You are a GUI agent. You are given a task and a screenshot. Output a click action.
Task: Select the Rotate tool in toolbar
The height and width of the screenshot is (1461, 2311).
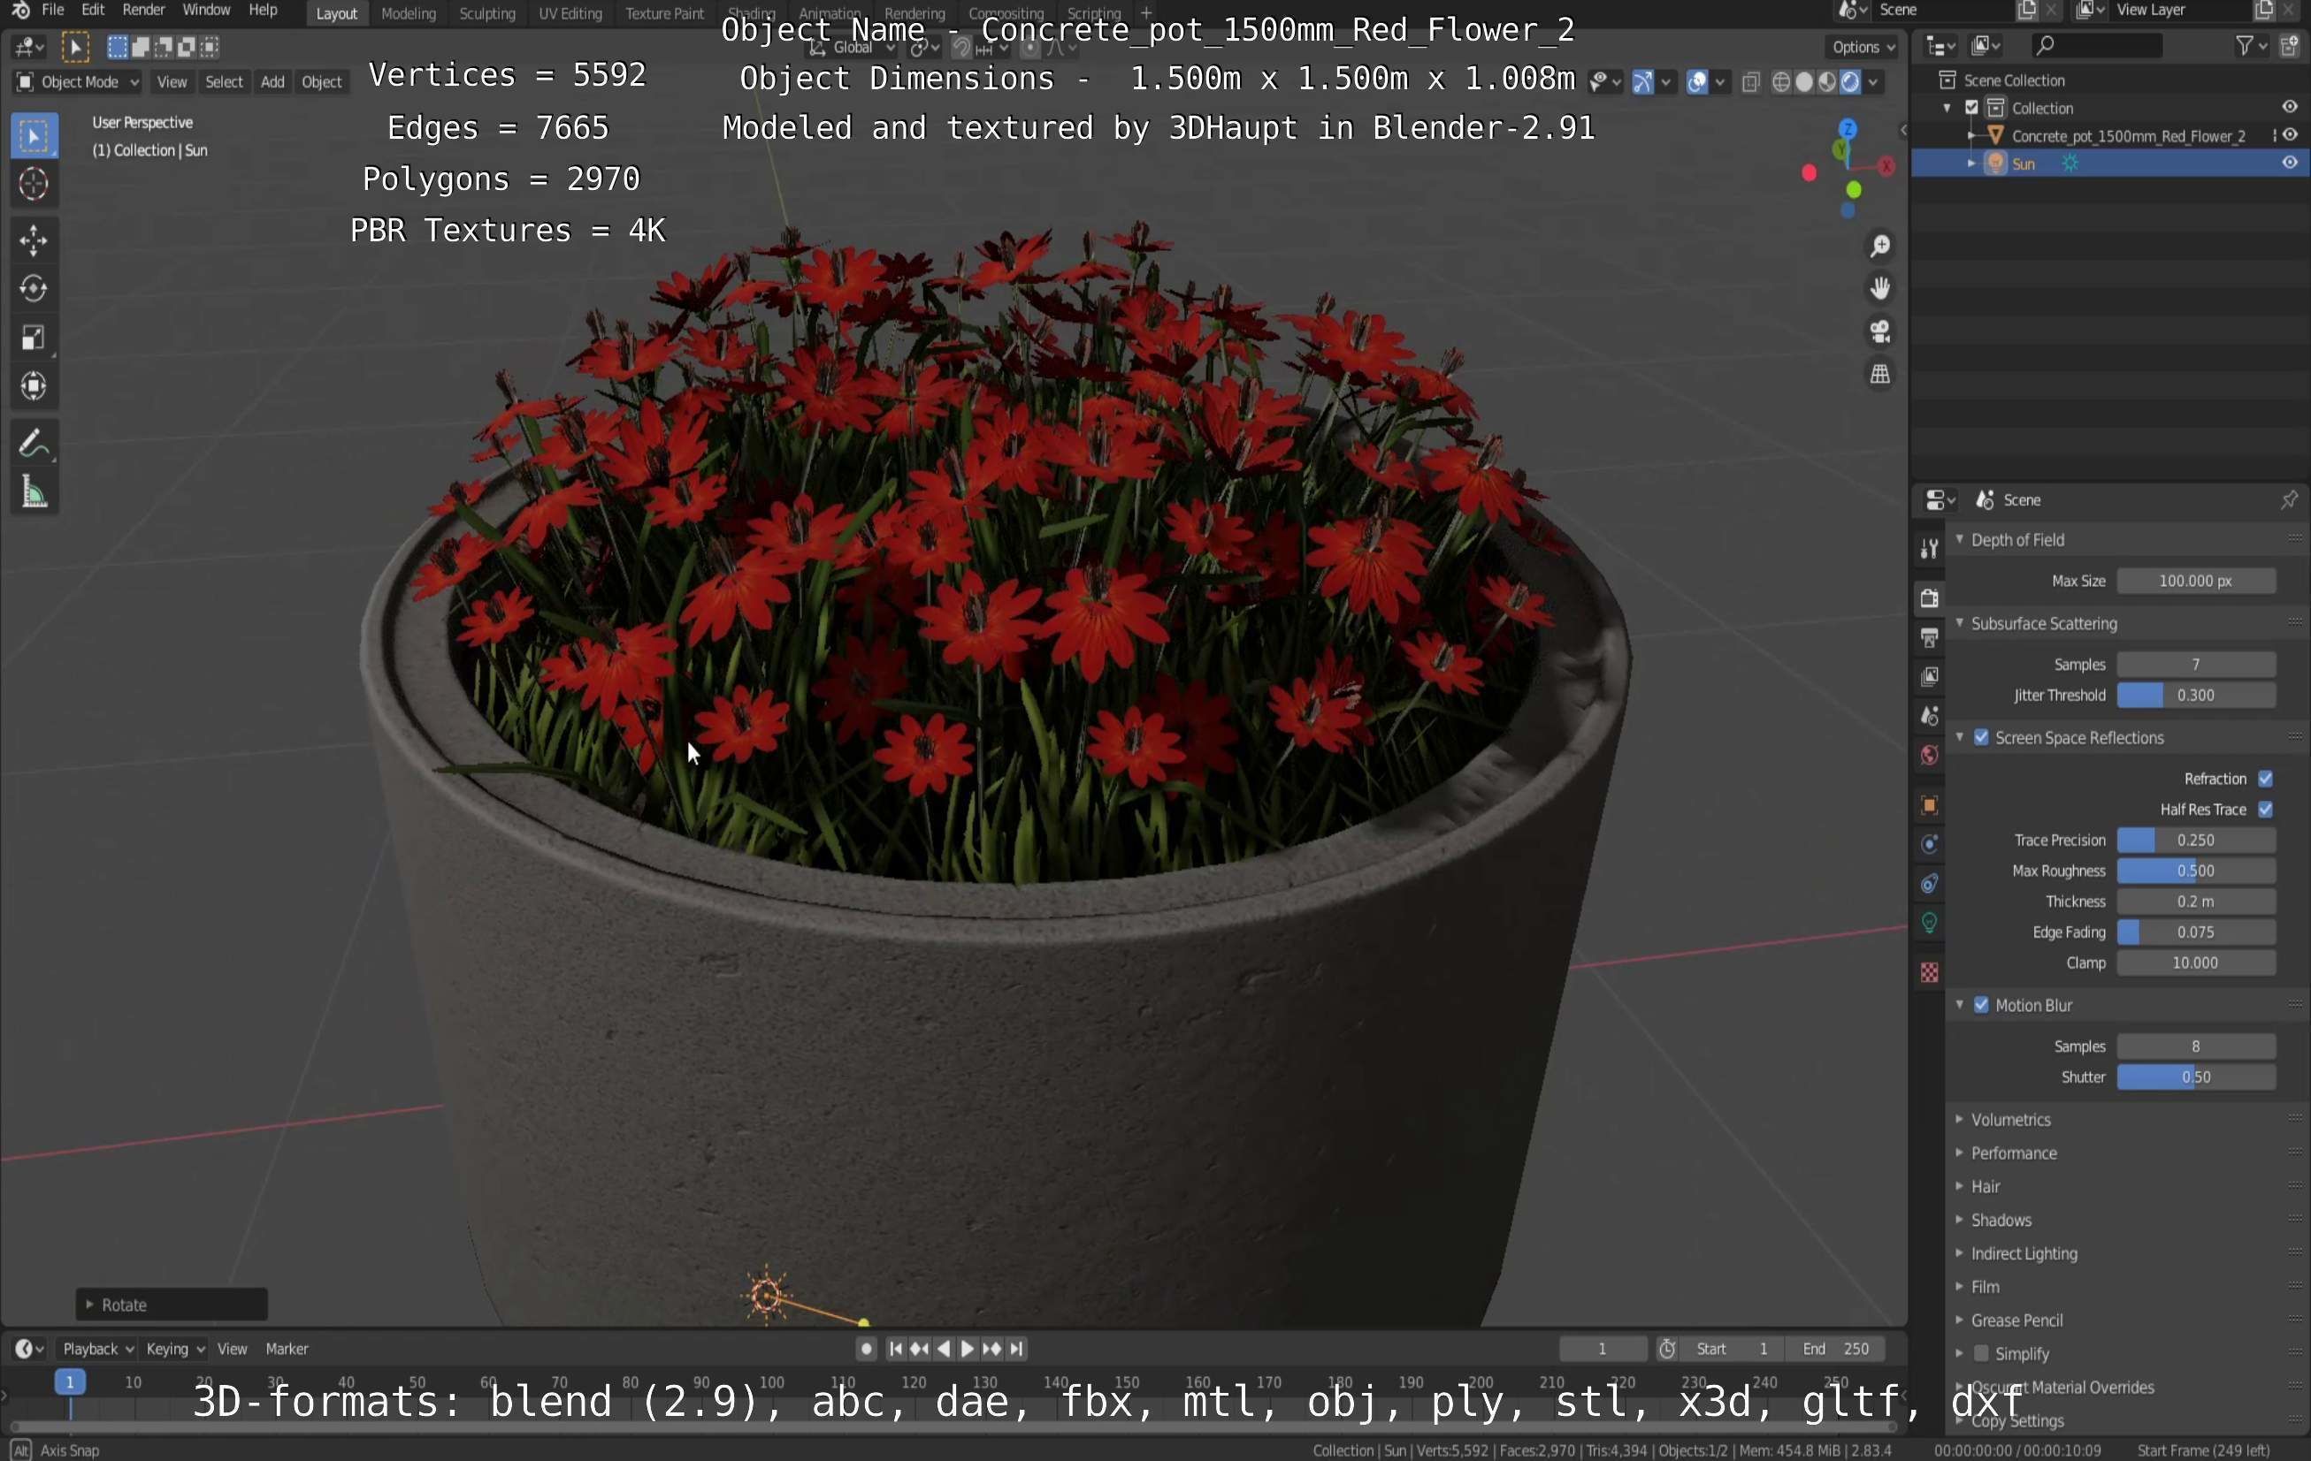click(x=34, y=288)
